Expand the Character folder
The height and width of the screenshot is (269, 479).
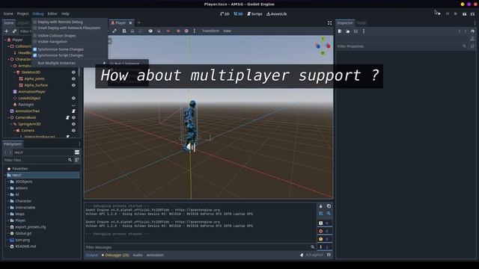coord(8,201)
